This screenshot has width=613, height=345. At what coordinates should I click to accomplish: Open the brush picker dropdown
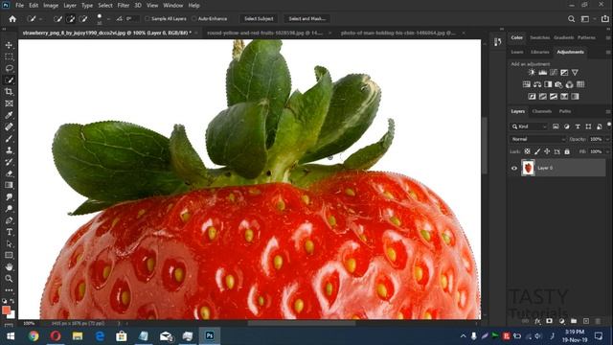tap(108, 19)
